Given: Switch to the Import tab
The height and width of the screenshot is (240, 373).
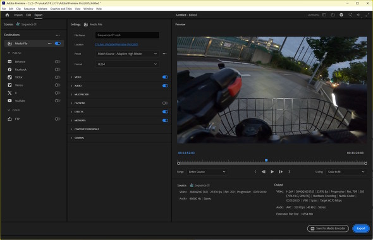Looking at the screenshot, I should 18,15.
